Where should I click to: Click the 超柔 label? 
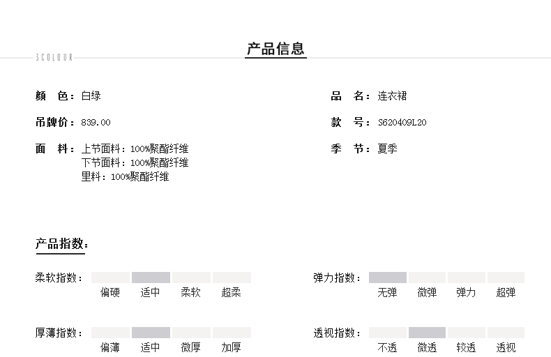point(232,292)
